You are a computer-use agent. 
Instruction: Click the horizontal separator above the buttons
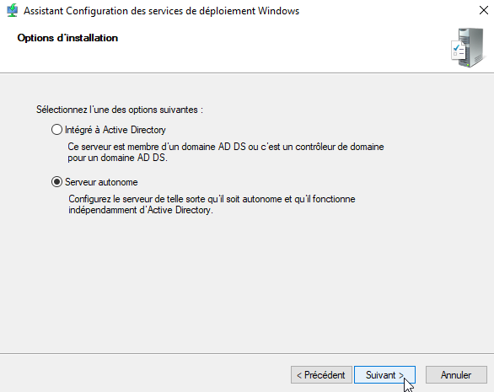247,353
